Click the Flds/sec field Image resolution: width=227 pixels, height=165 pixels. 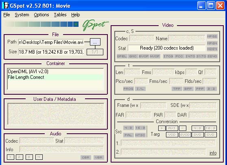click(x=210, y=81)
